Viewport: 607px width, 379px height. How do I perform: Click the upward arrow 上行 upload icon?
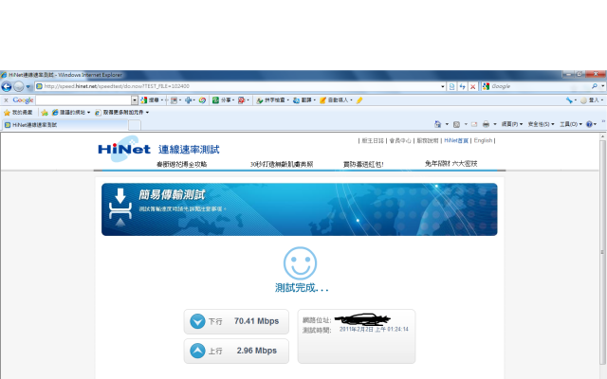tap(197, 351)
